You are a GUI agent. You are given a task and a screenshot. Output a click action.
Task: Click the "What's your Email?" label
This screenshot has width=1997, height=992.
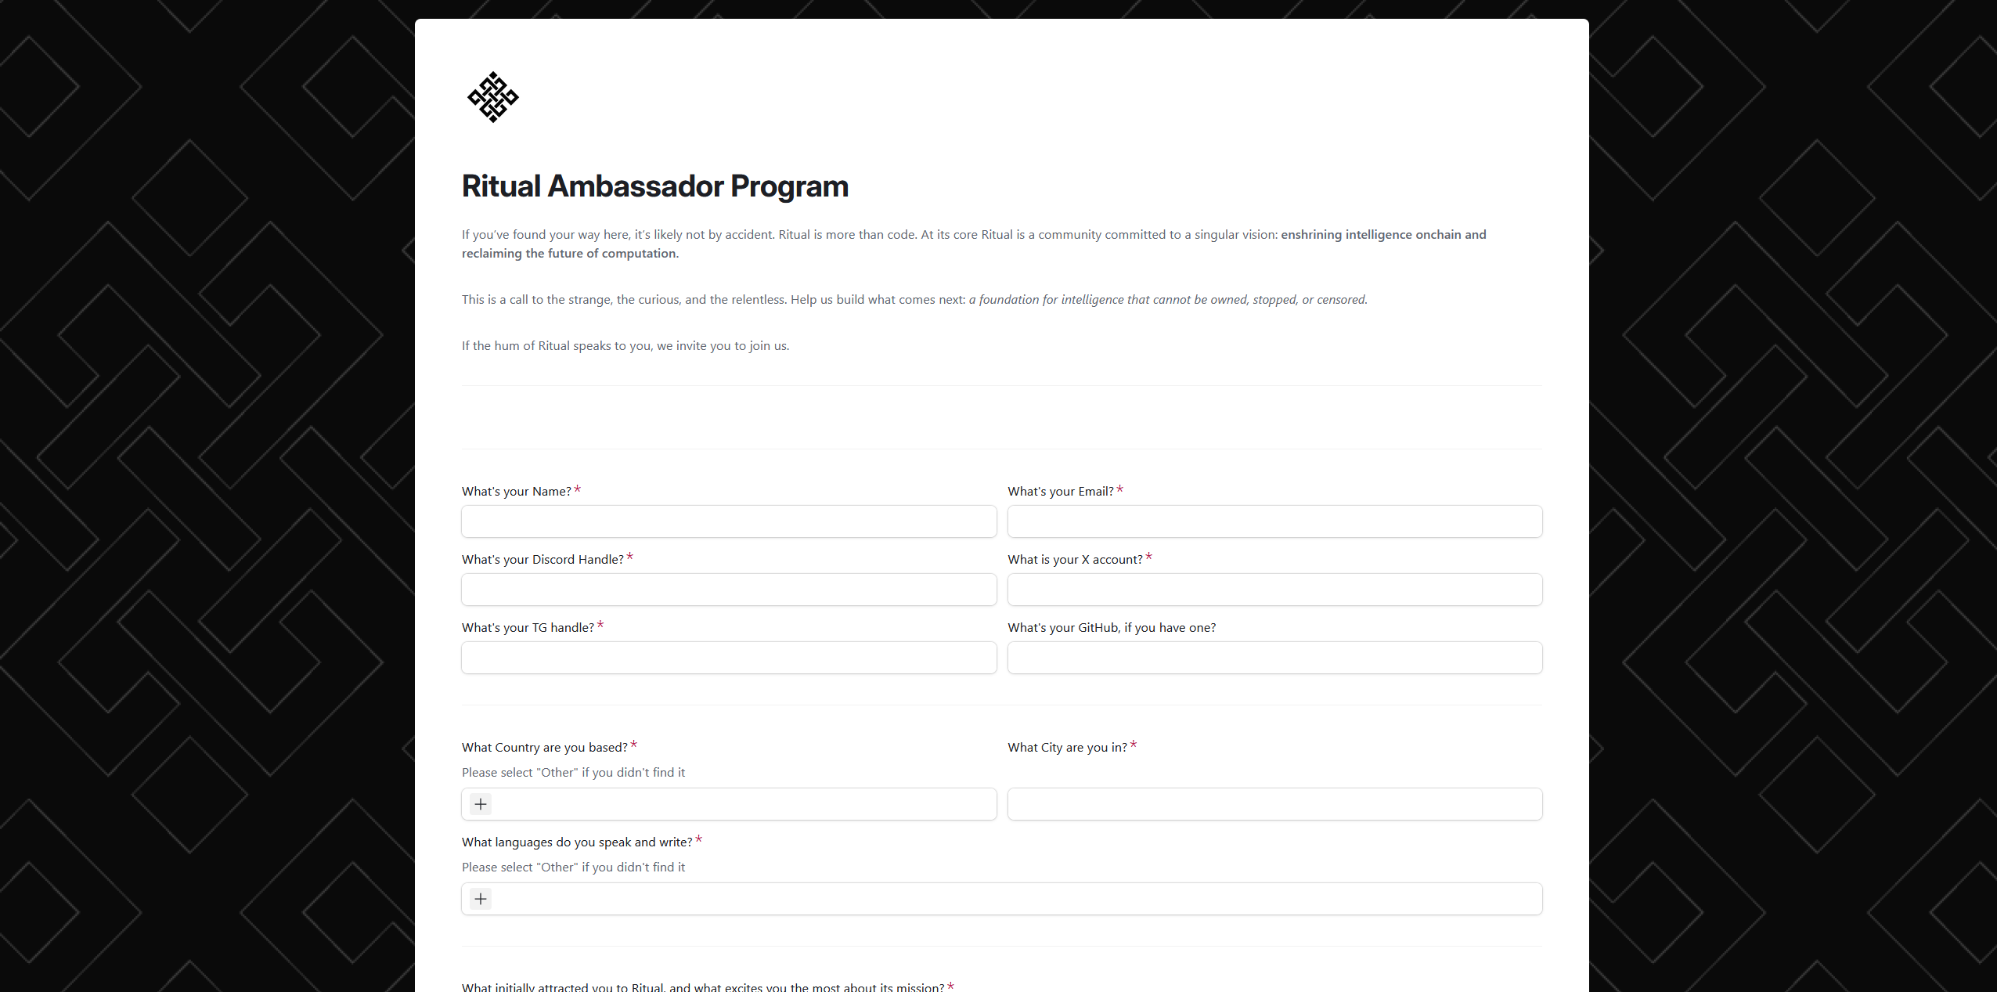[1060, 492]
